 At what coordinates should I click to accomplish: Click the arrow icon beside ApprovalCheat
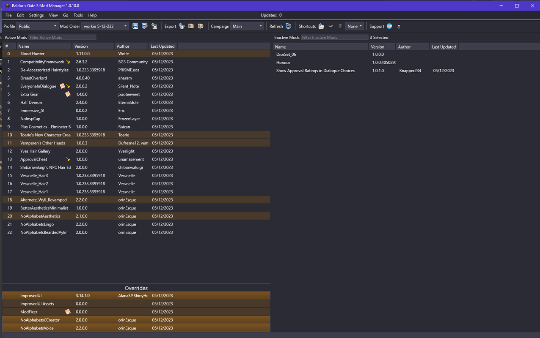[68, 159]
